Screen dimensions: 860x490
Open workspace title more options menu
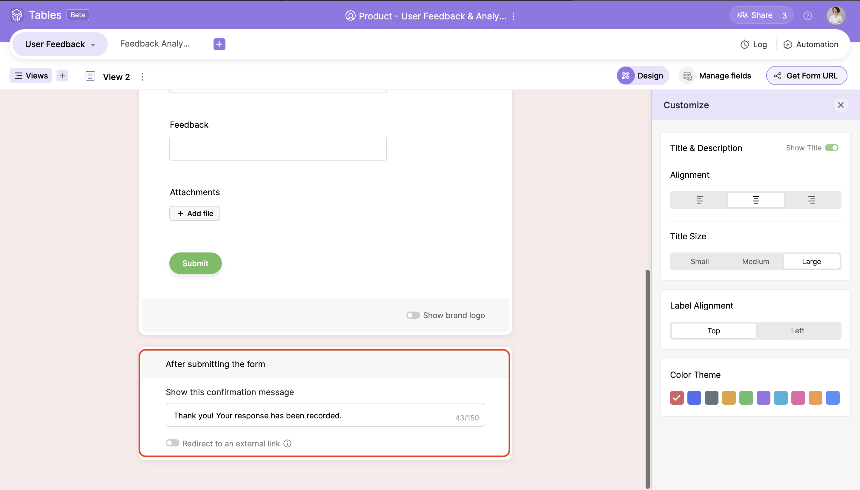click(x=513, y=16)
